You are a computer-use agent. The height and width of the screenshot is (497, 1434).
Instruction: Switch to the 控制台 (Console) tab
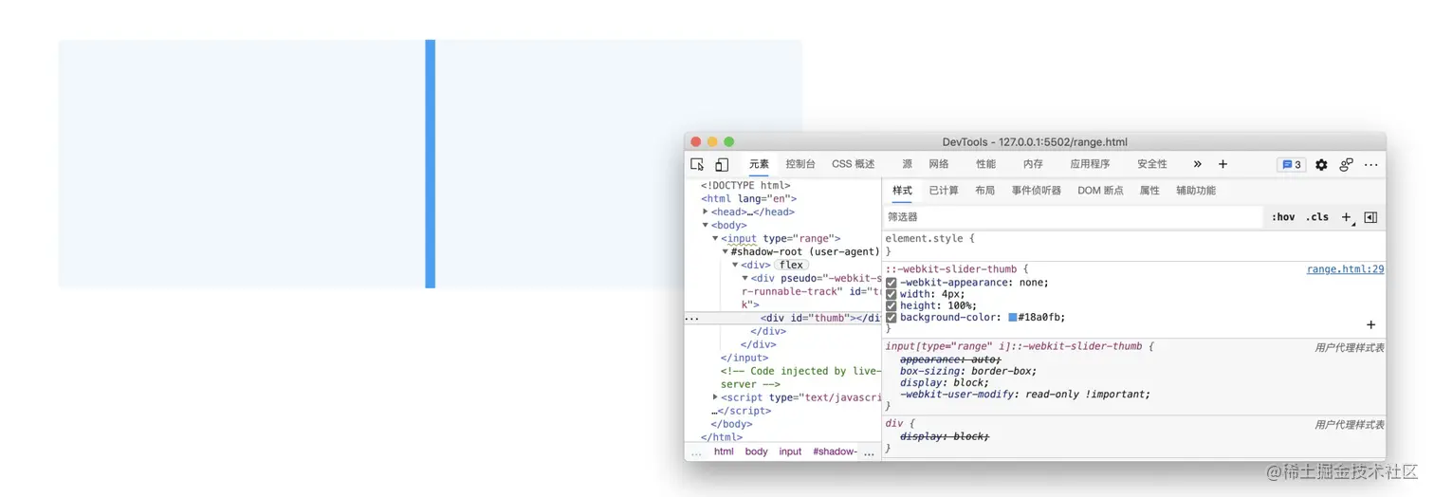coord(800,164)
